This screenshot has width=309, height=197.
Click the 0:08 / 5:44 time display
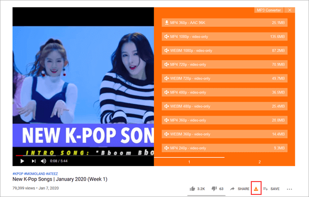click(x=59, y=161)
